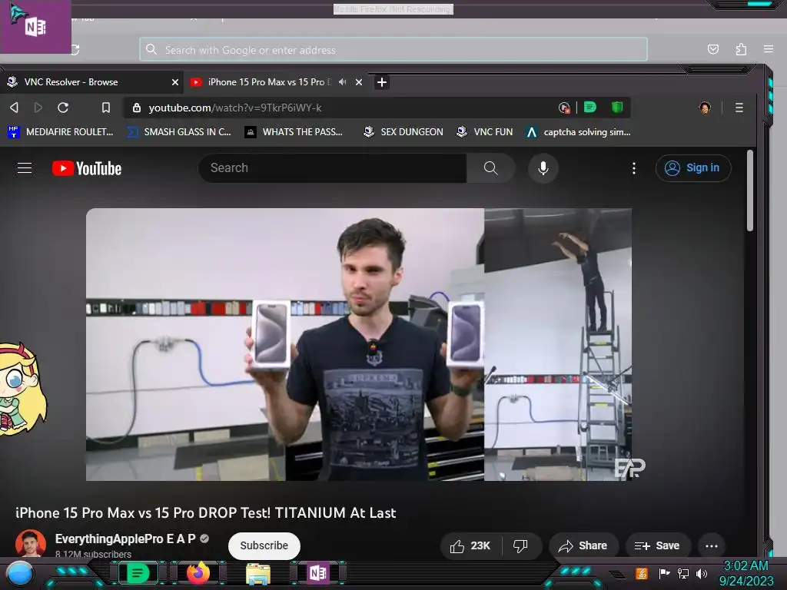The height and width of the screenshot is (590, 787).
Task: Click the orange tray application icon
Action: click(x=642, y=573)
